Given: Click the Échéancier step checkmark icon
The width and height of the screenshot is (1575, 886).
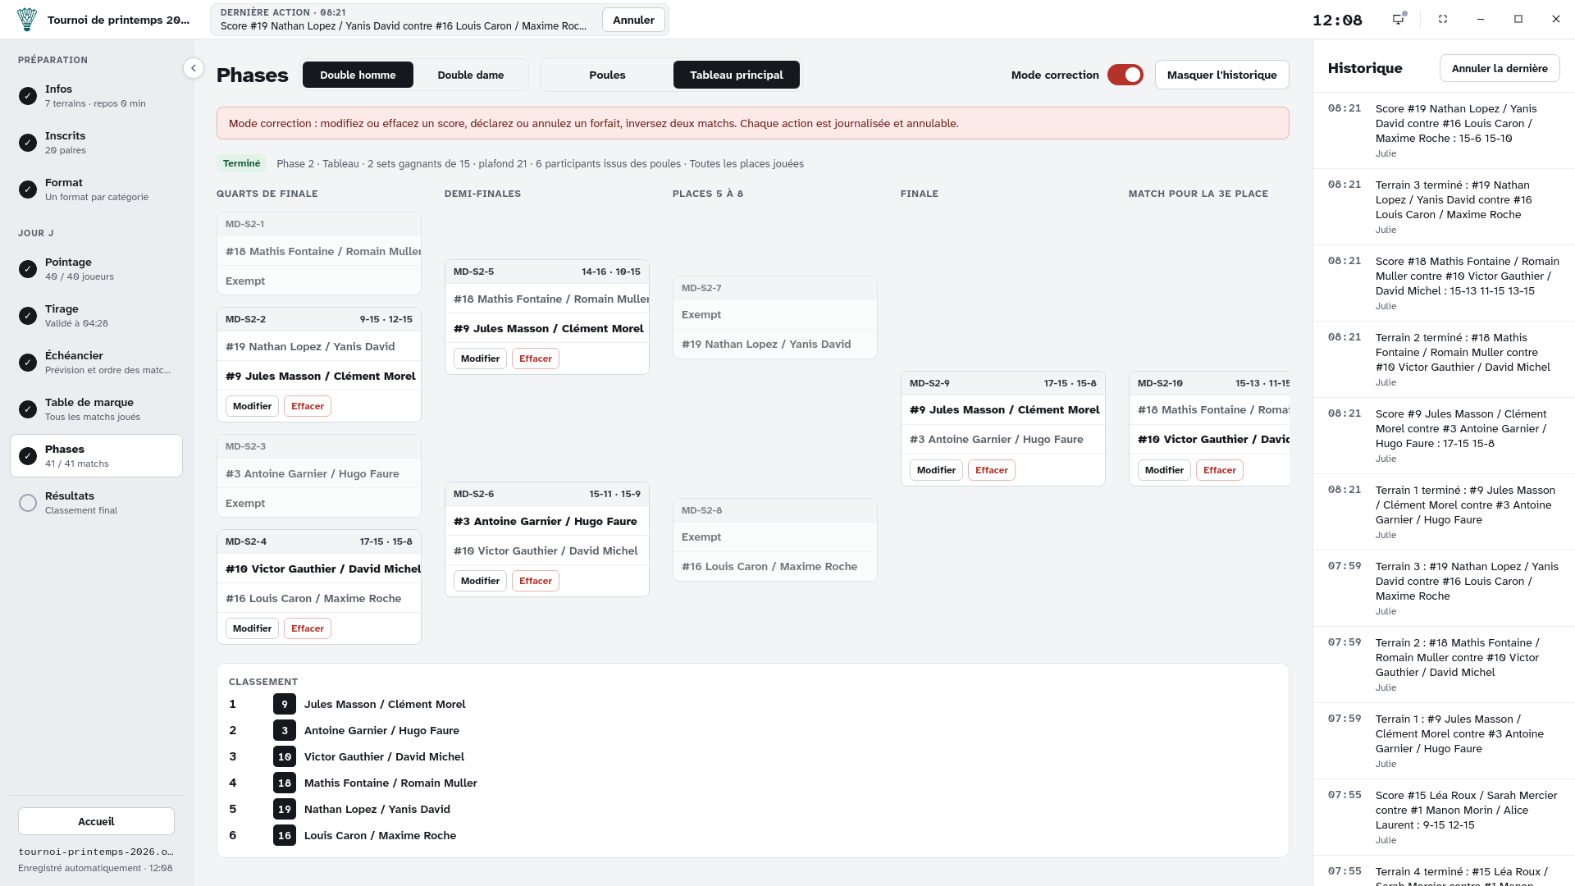Looking at the screenshot, I should (x=28, y=363).
